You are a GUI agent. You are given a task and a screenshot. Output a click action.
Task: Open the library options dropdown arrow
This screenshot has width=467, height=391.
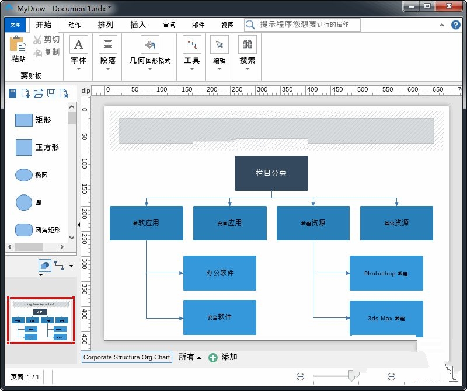click(71, 265)
